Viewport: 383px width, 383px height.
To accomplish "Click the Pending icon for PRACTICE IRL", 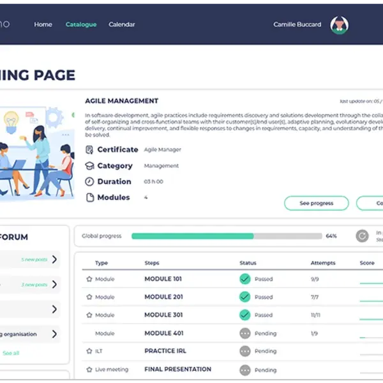I will click(245, 351).
